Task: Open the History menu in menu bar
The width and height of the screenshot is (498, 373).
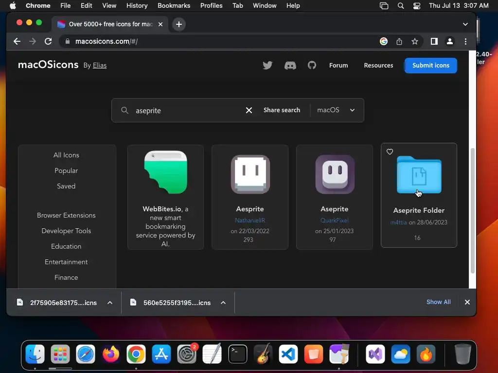Action: click(137, 5)
